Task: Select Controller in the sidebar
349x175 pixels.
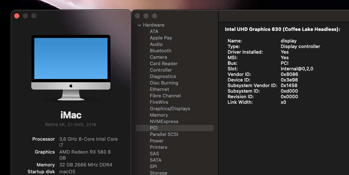Action: (x=161, y=70)
